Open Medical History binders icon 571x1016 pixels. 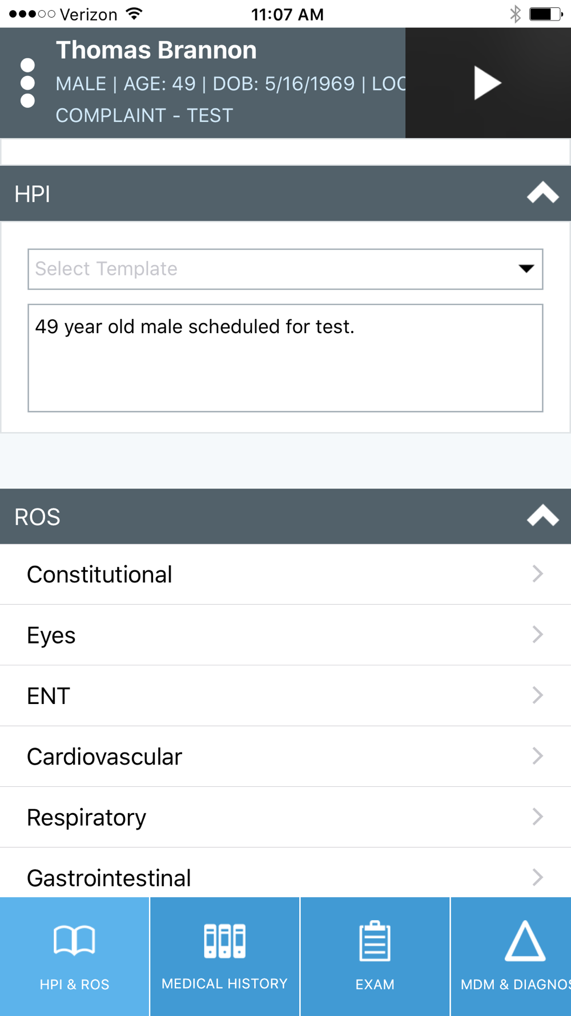[224, 941]
